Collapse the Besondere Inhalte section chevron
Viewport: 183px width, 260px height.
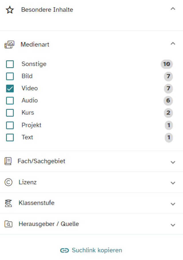[x=173, y=9]
